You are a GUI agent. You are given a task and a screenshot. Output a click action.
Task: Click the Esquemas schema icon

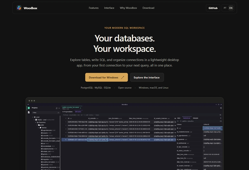[x=37, y=122]
